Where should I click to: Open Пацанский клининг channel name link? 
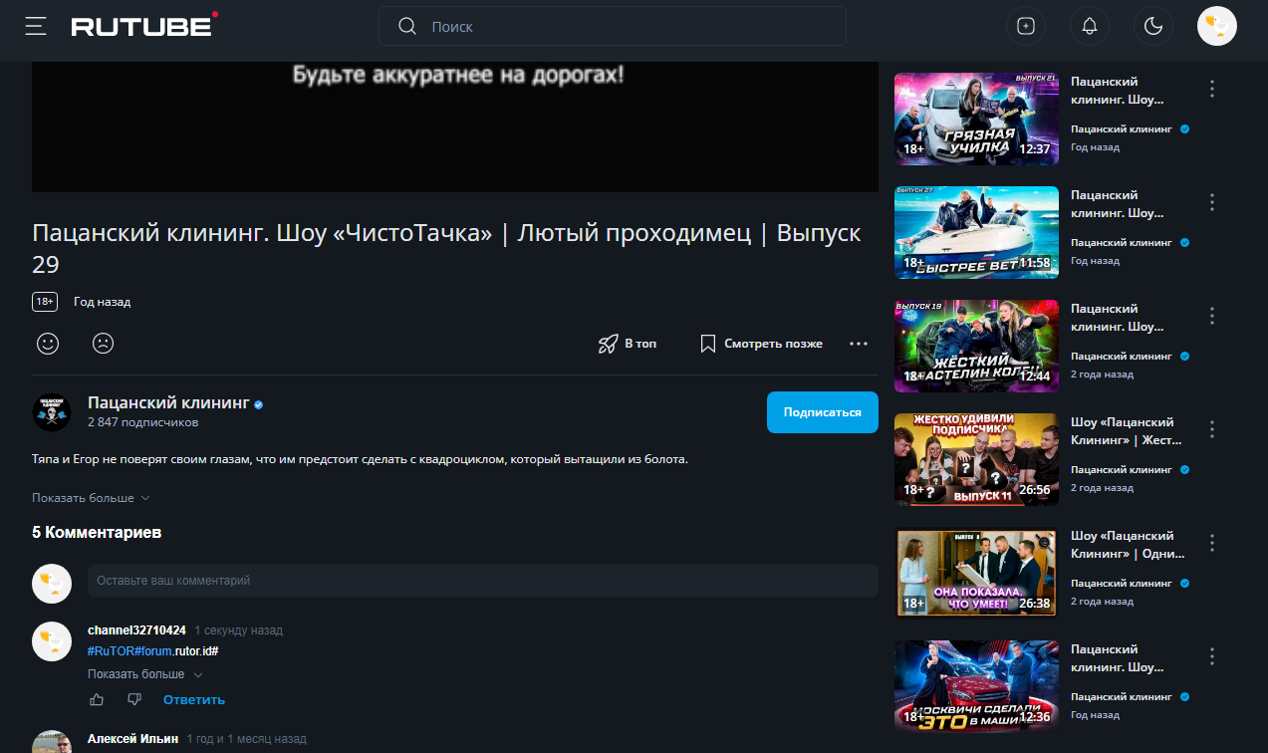coord(168,403)
